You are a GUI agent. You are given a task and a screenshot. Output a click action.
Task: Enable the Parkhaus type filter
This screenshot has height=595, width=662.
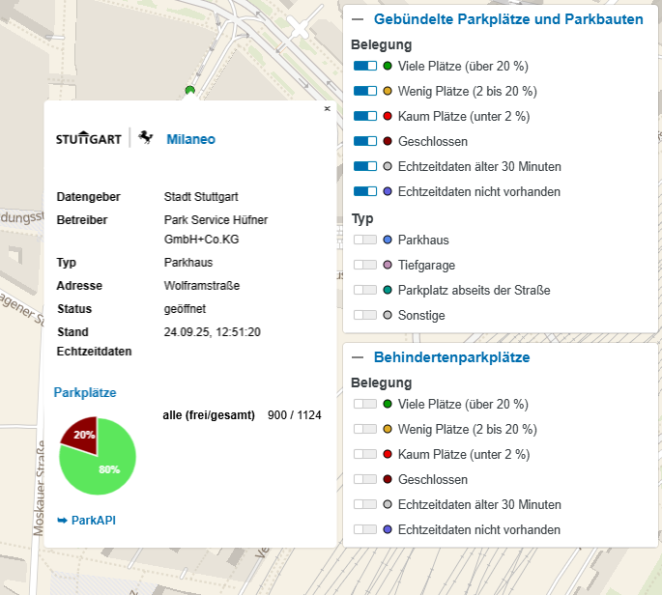point(365,240)
